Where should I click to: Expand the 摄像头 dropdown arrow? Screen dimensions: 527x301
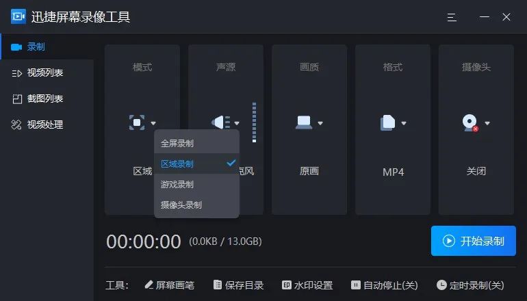(487, 123)
